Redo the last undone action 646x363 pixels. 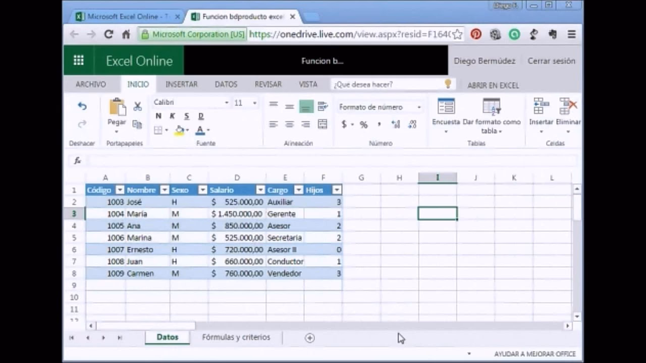point(82,124)
